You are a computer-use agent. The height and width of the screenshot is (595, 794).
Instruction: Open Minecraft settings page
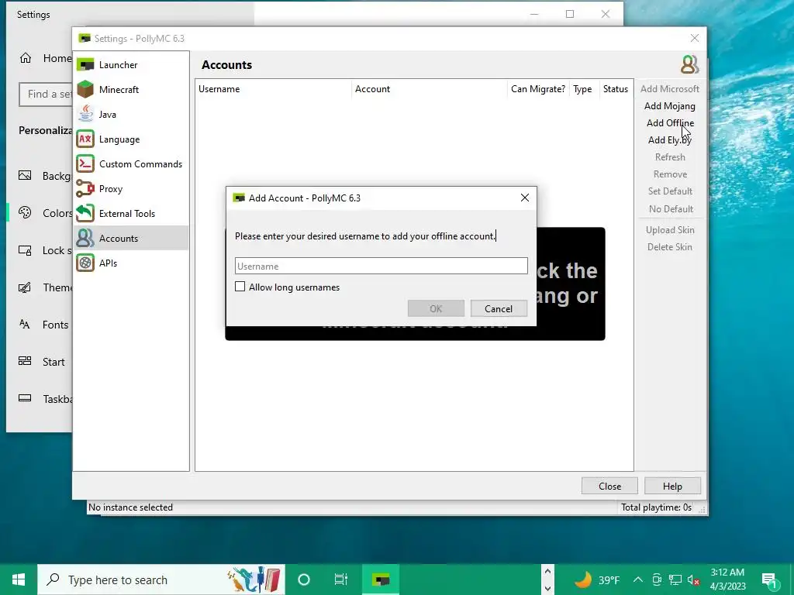click(131, 90)
